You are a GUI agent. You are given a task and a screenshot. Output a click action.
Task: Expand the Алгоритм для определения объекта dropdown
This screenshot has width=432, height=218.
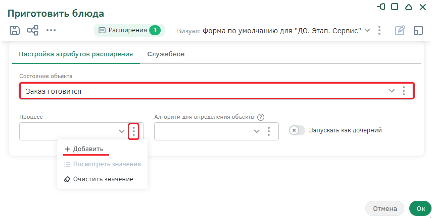click(256, 131)
